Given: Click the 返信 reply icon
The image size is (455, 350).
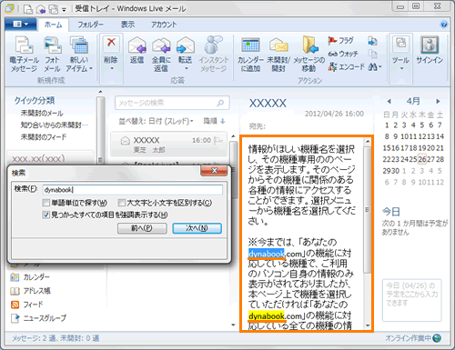Looking at the screenshot, I should [x=137, y=45].
